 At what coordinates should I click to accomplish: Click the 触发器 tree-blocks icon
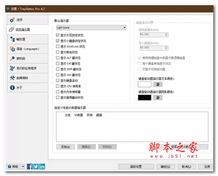pyautogui.click(x=12, y=39)
